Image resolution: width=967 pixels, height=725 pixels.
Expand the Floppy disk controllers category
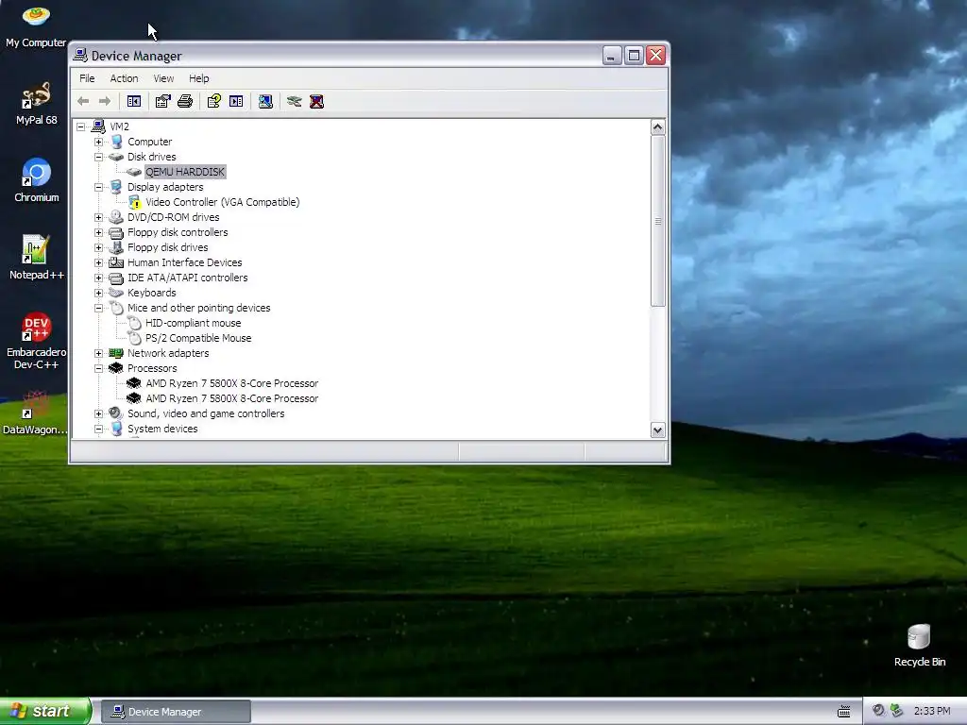(x=98, y=232)
